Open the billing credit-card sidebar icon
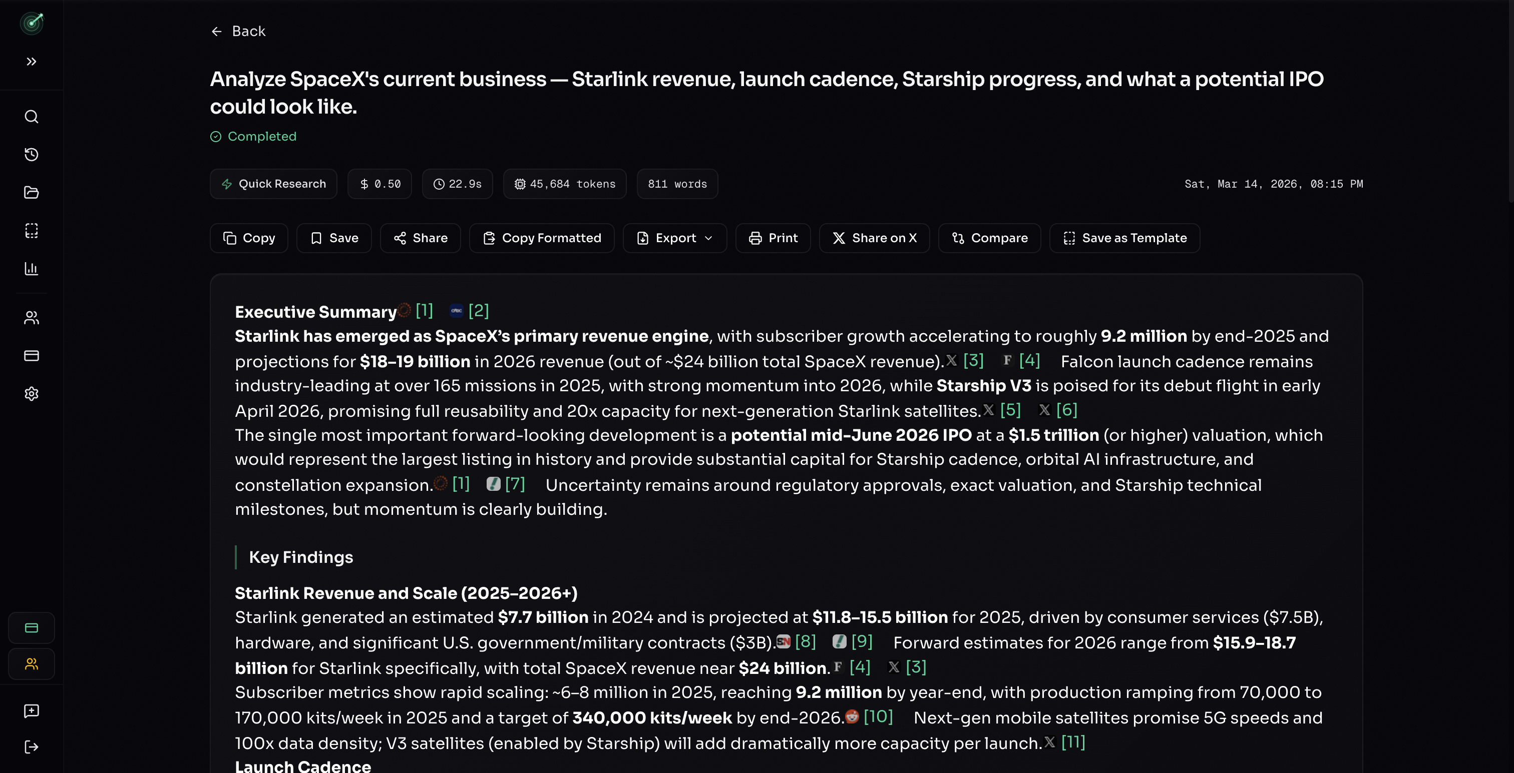 (31, 355)
